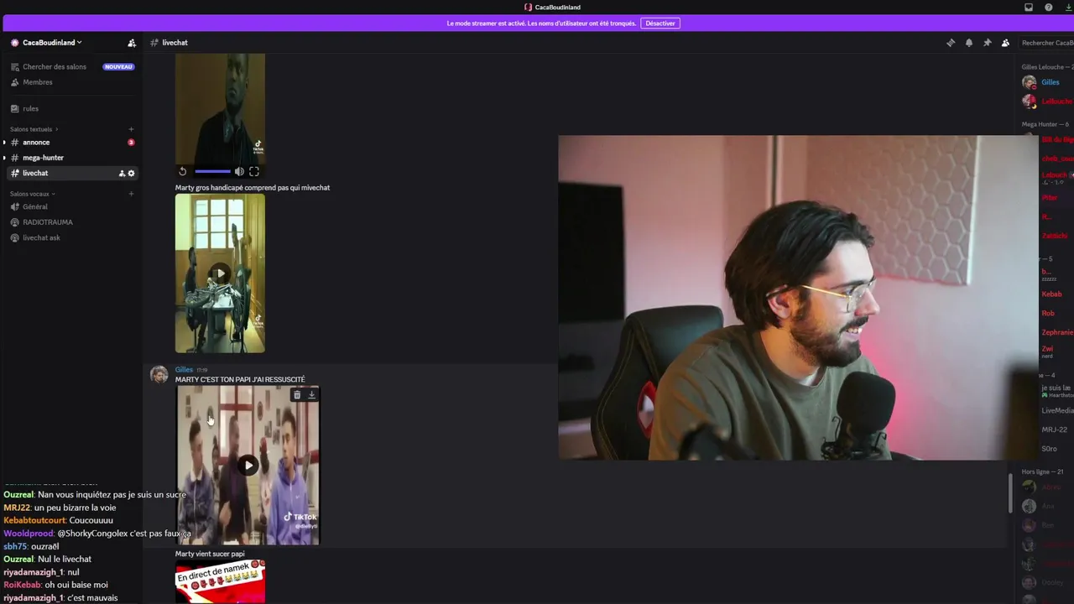
Task: Click the 'Mega Hunter — 6' role header
Action: [x=1045, y=124]
